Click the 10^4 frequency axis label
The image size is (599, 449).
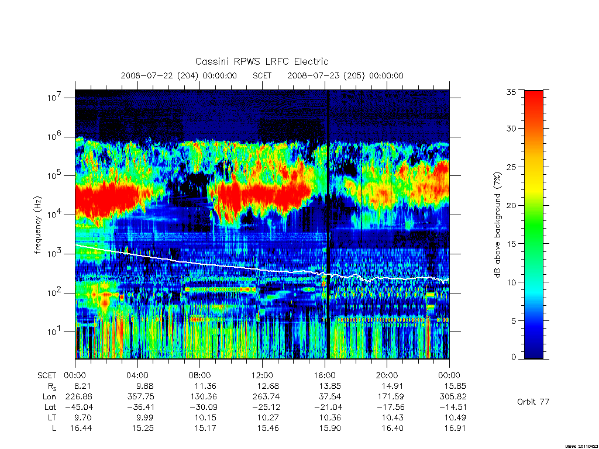(55, 214)
